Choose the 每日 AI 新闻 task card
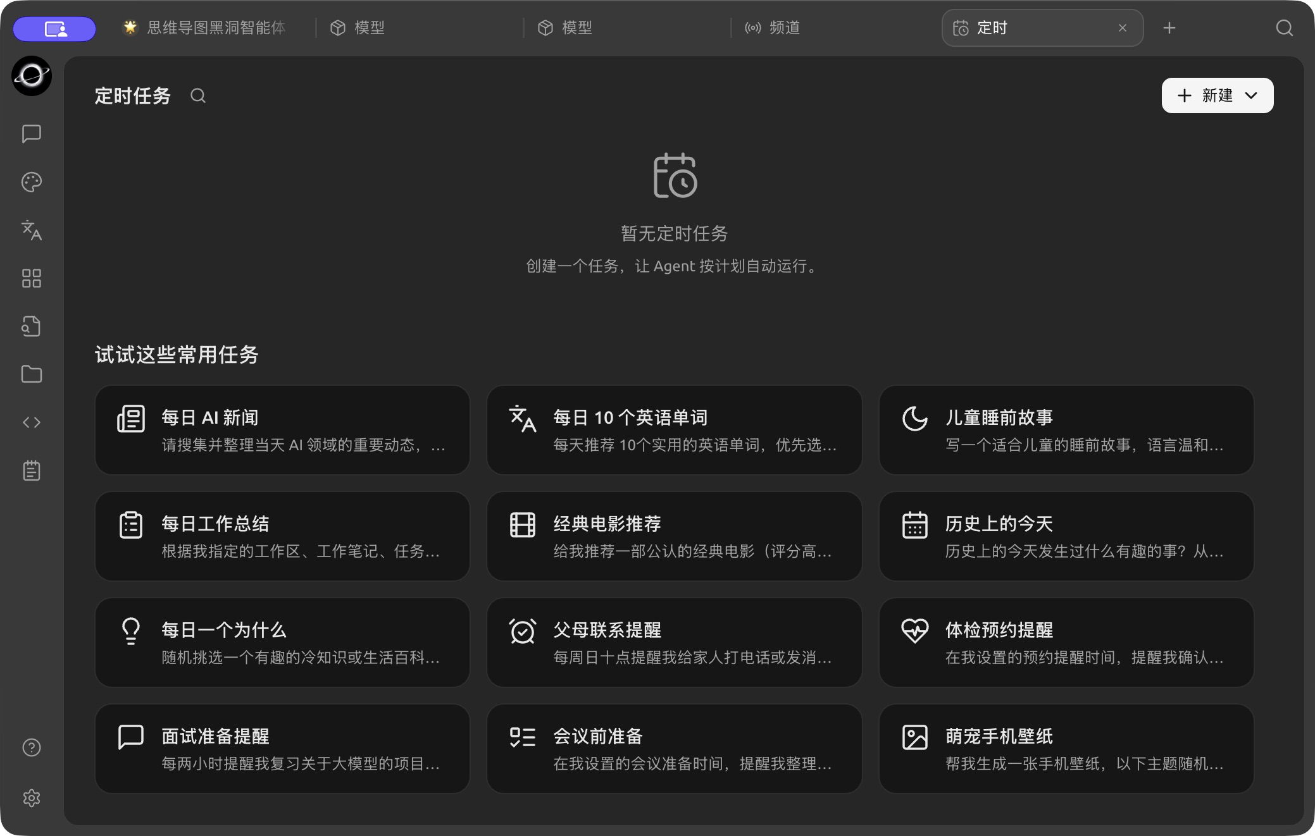This screenshot has width=1315, height=836. 282,430
